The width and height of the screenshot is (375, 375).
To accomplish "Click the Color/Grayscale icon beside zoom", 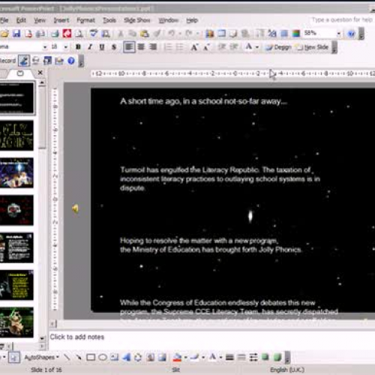I will 295,34.
